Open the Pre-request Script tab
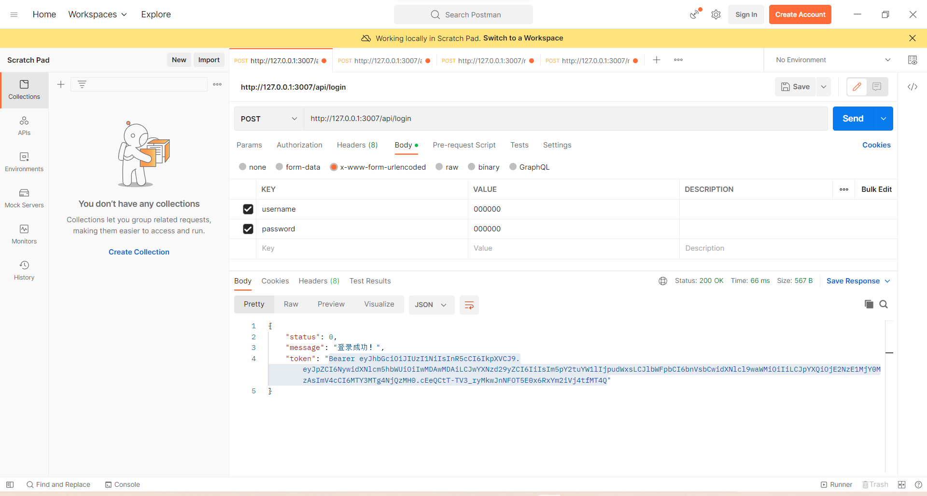Screen dimensions: 927x496 click(464, 145)
